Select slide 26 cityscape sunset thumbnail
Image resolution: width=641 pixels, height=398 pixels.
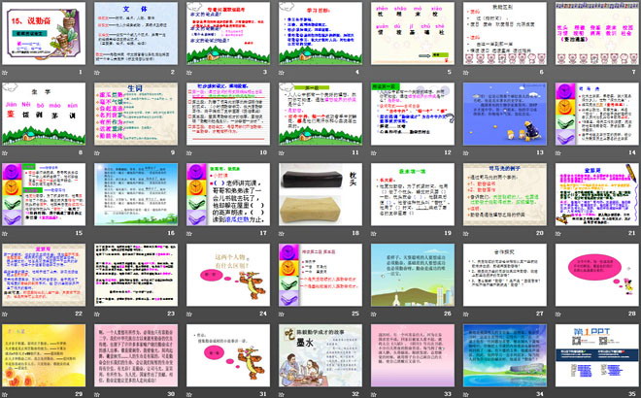coord(413,275)
